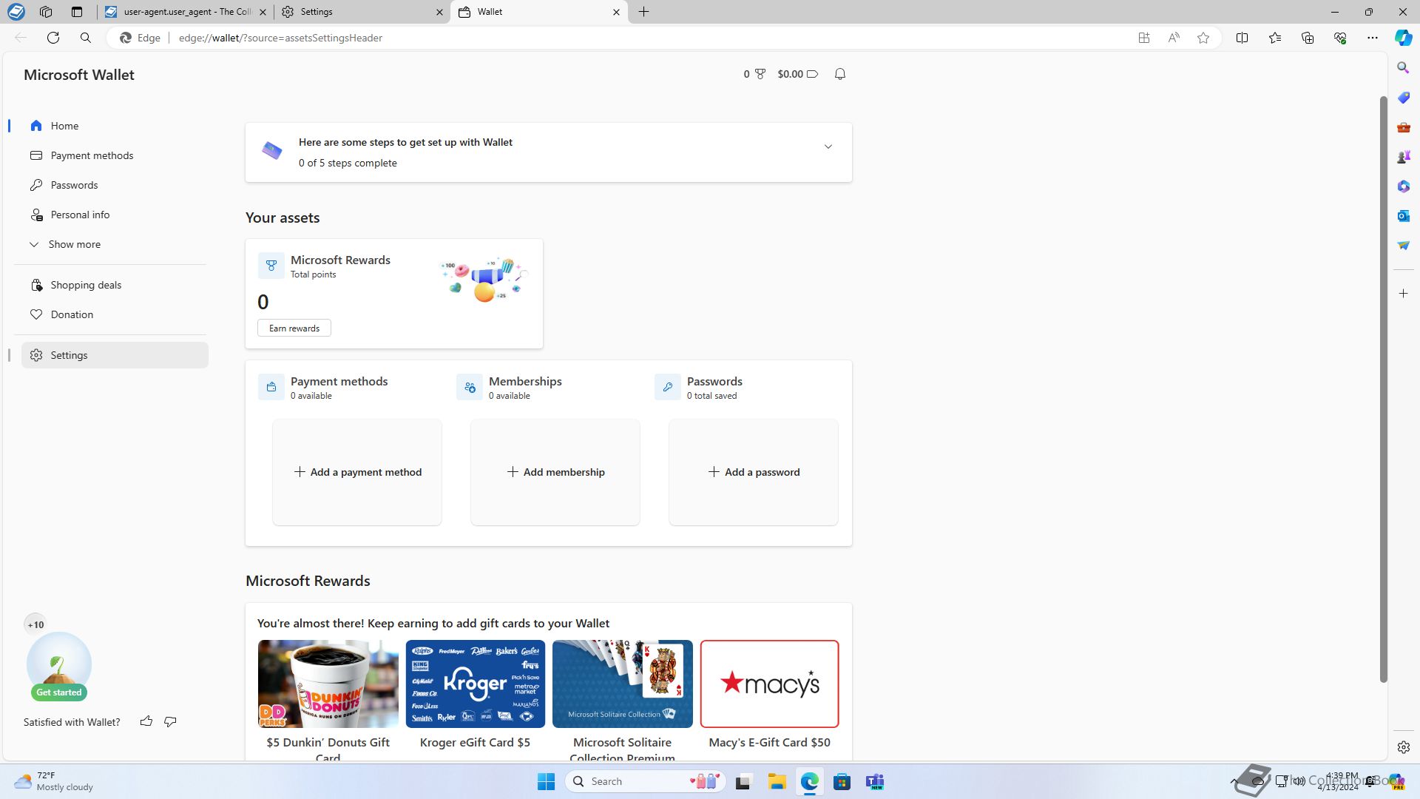Click sidebar customize plus icon
This screenshot has height=799, width=1420.
click(1404, 294)
